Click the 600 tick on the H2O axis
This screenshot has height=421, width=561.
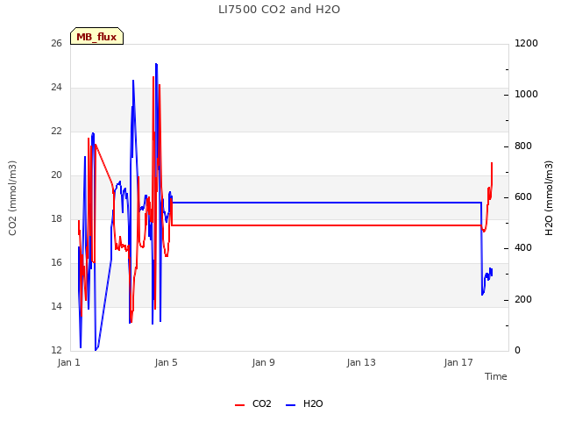coord(523,196)
